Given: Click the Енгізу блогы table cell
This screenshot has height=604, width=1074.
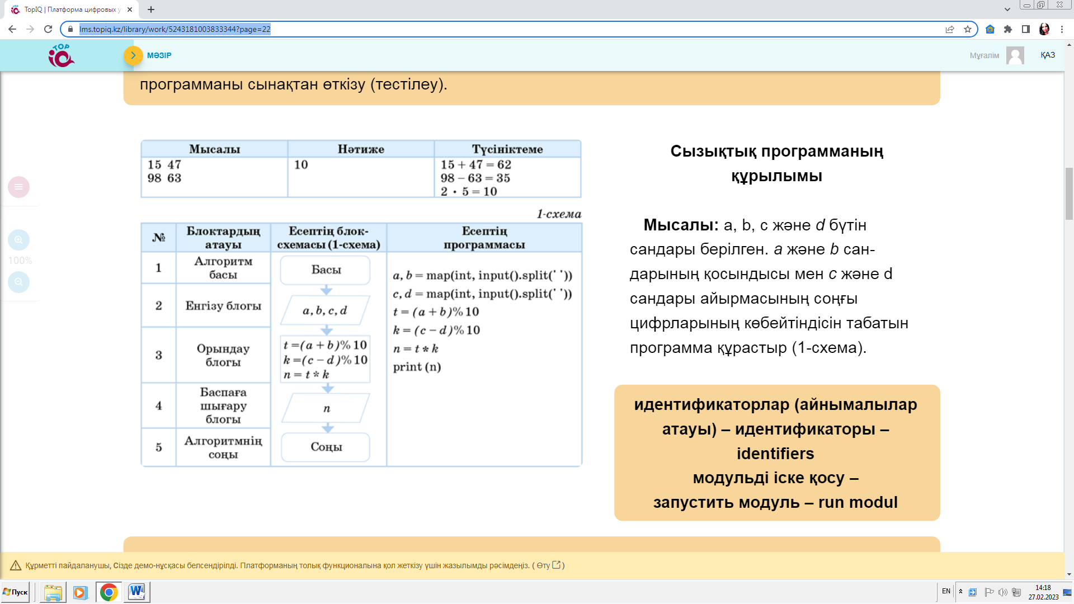Looking at the screenshot, I should tap(223, 306).
